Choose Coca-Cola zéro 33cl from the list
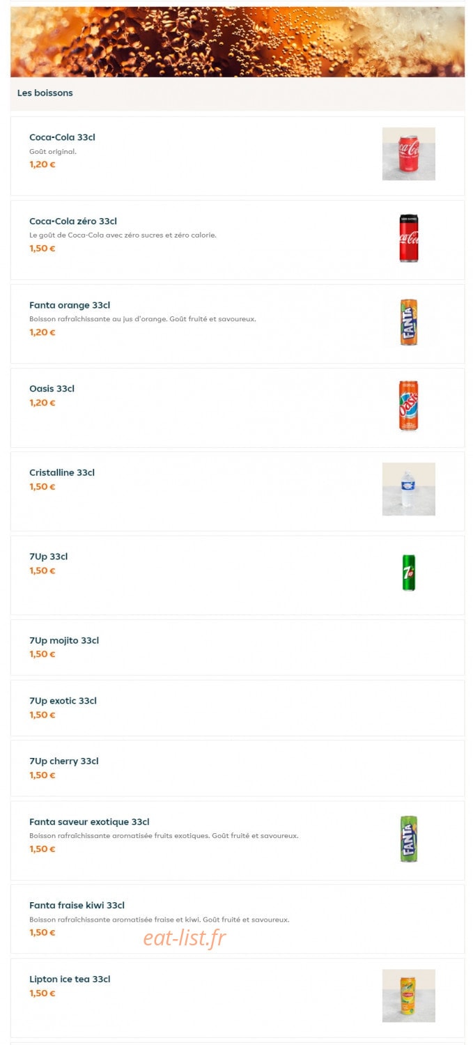Viewport: 473px width, 1045px height. coord(73,222)
